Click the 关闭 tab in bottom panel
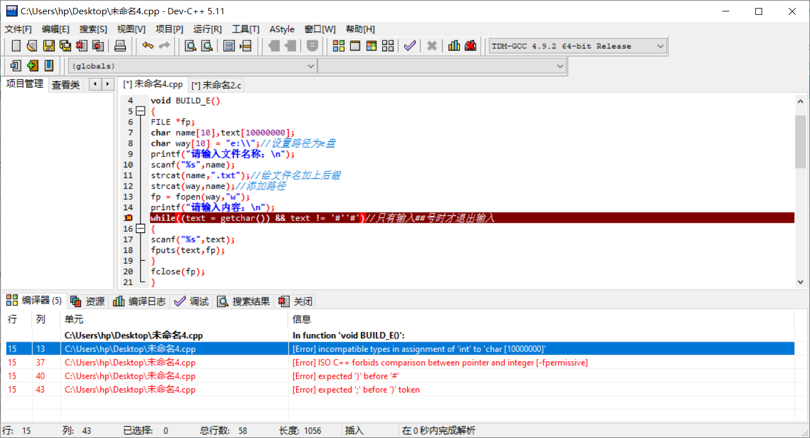This screenshot has width=810, height=438. [x=296, y=302]
